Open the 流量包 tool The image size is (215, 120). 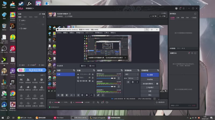point(42,97)
